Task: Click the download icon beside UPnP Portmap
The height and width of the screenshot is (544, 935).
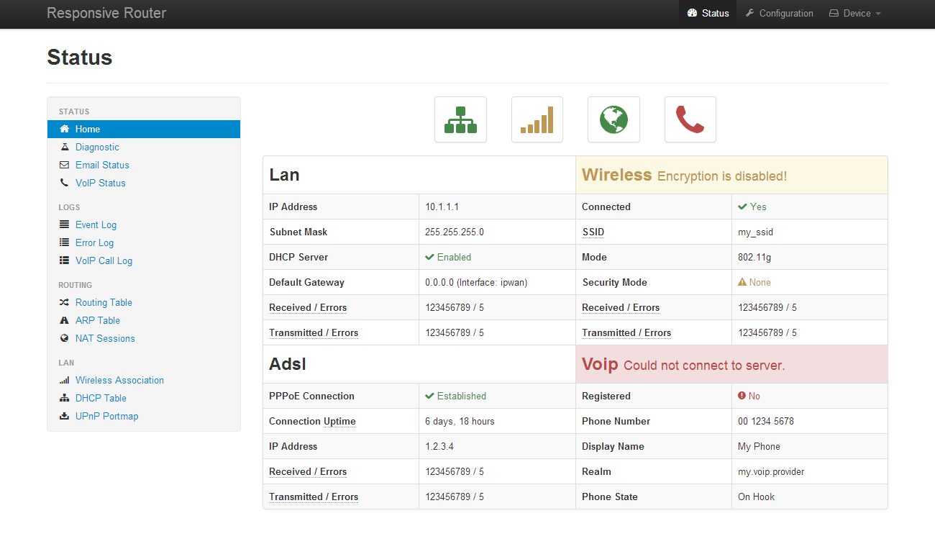Action: click(65, 416)
